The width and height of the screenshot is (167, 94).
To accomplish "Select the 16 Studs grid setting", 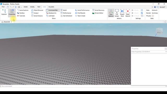I will point(135,16).
